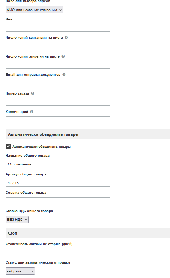Focus the Инн input field
Image resolution: width=170 pixels, height=278 pixels.
(58, 28)
